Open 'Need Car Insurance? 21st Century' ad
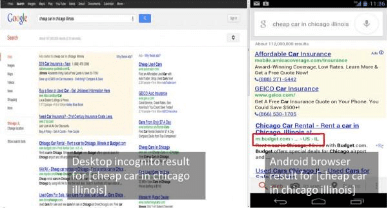 (x=76, y=116)
